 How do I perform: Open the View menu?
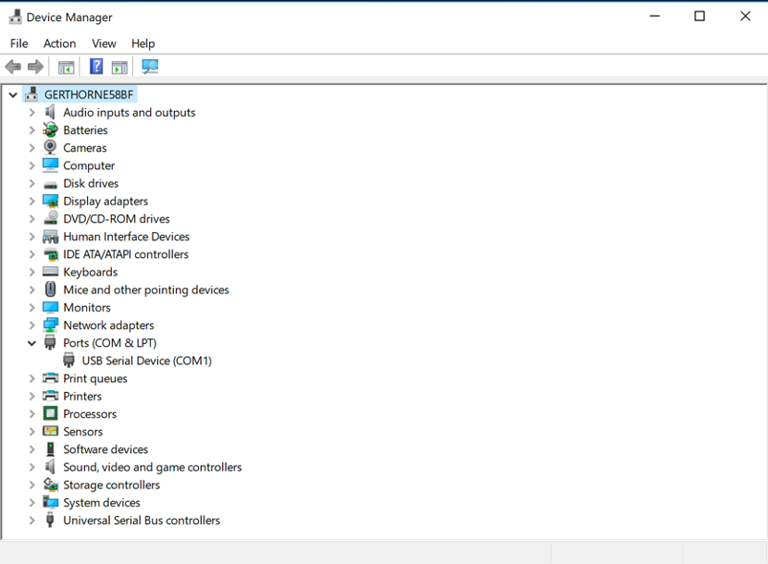104,43
